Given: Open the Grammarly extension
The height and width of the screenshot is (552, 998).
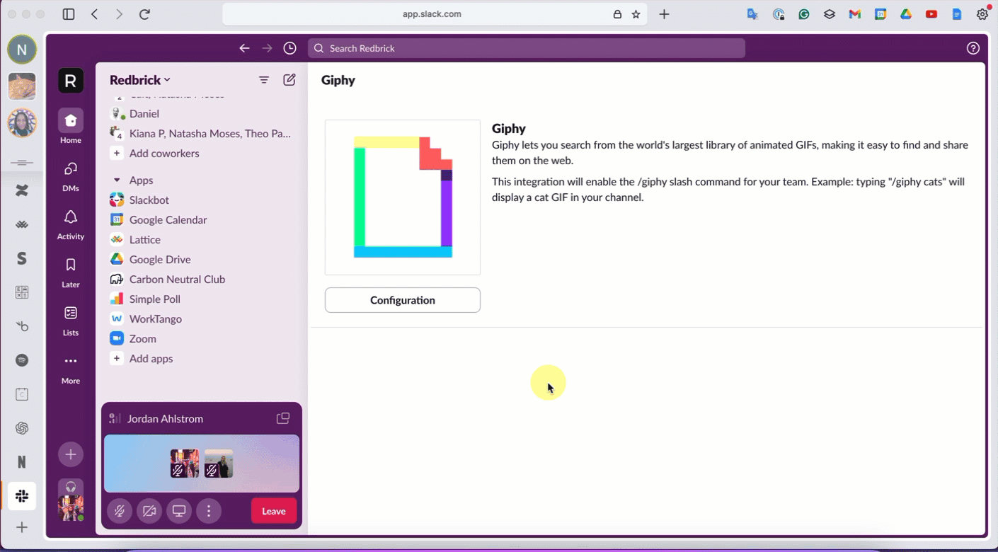Looking at the screenshot, I should point(804,14).
